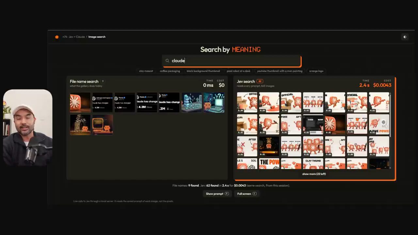This screenshot has height=235, width=418.
Task: Open the retro orange monitor file-name result
Action: [103, 125]
